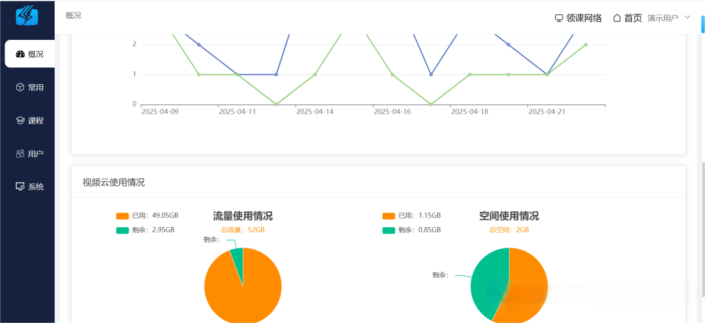Open the 常用 sidebar menu
This screenshot has height=323, width=705.
pyautogui.click(x=29, y=87)
